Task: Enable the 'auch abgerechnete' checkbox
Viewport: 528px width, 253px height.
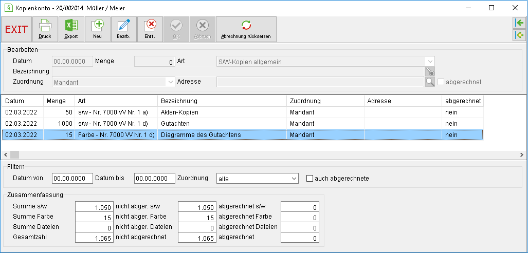Action: [x=309, y=179]
